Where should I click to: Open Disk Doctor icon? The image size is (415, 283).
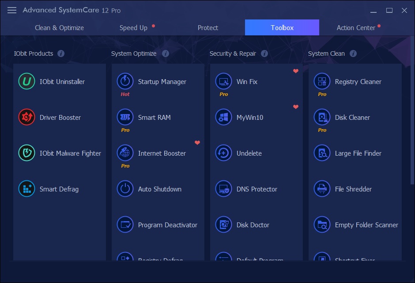(x=224, y=225)
